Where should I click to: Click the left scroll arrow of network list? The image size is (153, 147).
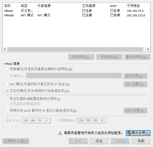click(x=5, y=49)
